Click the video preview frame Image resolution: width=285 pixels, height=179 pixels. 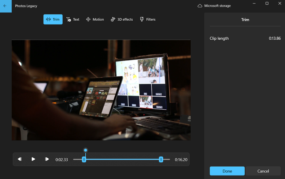101,90
